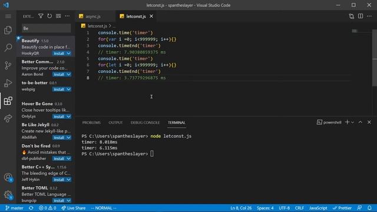Image resolution: width=377 pixels, height=212 pixels.
Task: Open the hamburger application menu
Action: click(x=8, y=16)
